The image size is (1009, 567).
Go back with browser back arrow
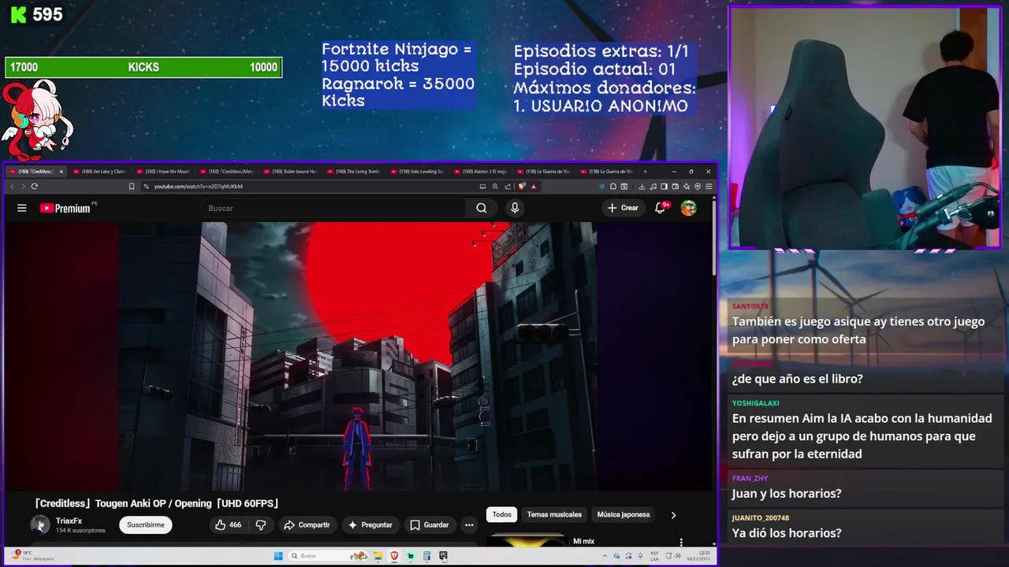click(x=12, y=187)
